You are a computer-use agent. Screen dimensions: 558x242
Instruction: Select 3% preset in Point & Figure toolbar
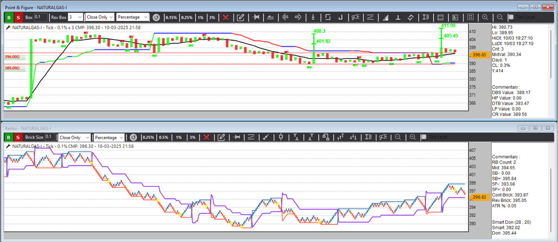(212, 17)
